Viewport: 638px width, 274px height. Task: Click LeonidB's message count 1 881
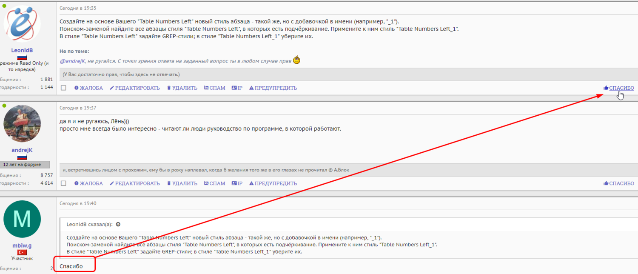[46, 80]
